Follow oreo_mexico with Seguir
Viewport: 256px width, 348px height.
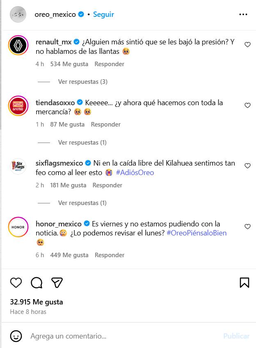coord(103,14)
